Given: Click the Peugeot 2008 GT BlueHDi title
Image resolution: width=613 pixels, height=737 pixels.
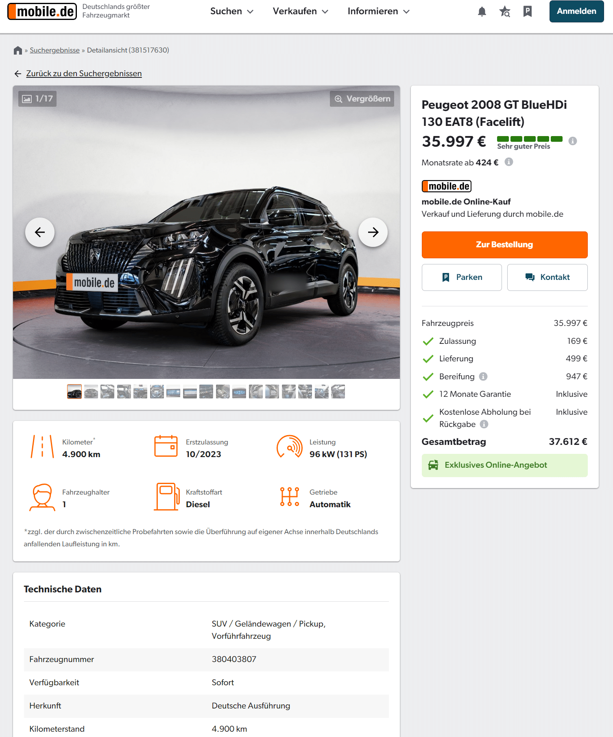Looking at the screenshot, I should coord(494,113).
